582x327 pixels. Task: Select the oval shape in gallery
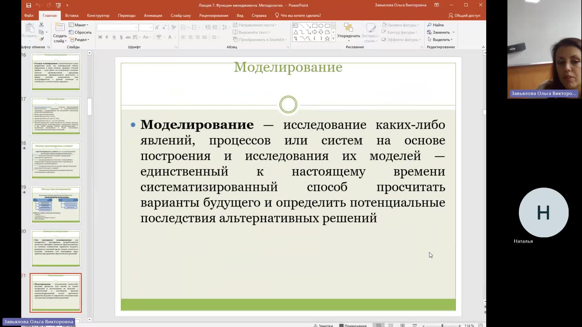coord(321,26)
